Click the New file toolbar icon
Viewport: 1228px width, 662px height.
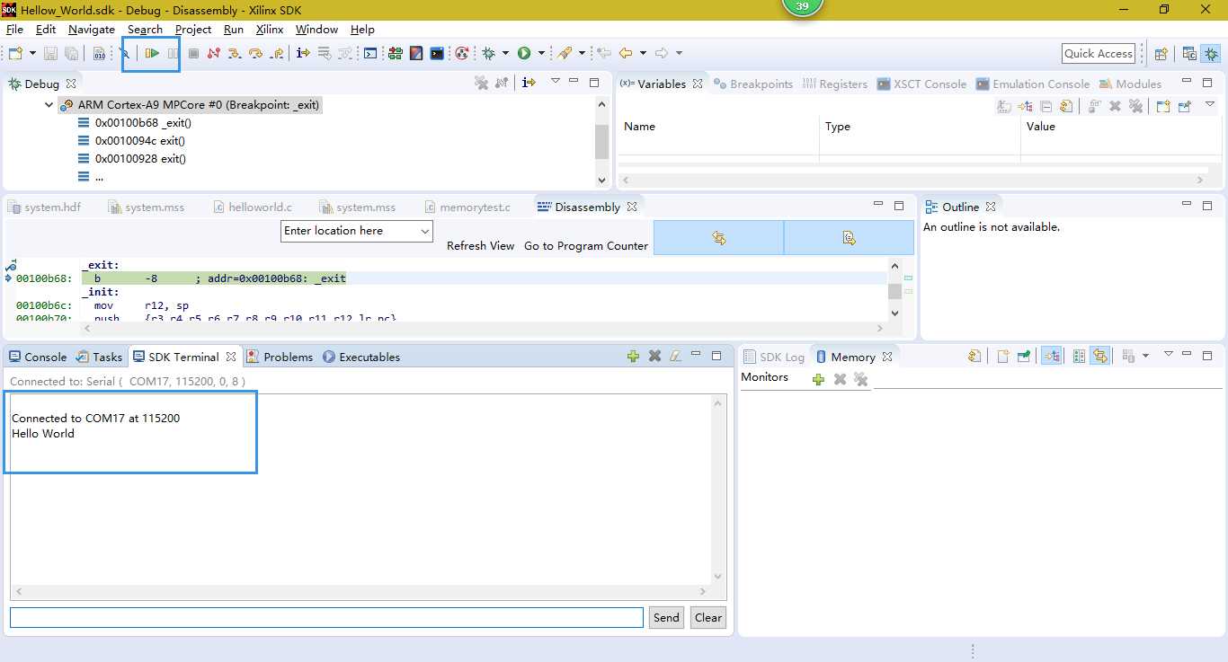tap(15, 54)
